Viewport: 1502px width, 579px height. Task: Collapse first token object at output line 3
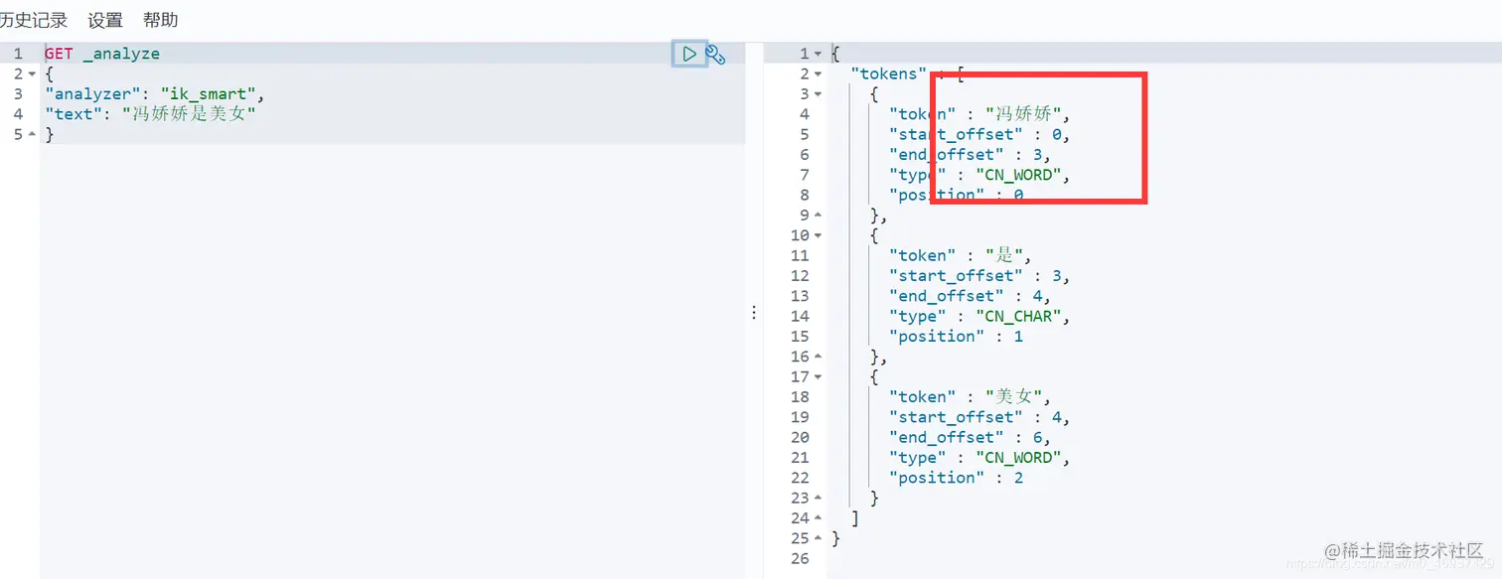tap(818, 94)
